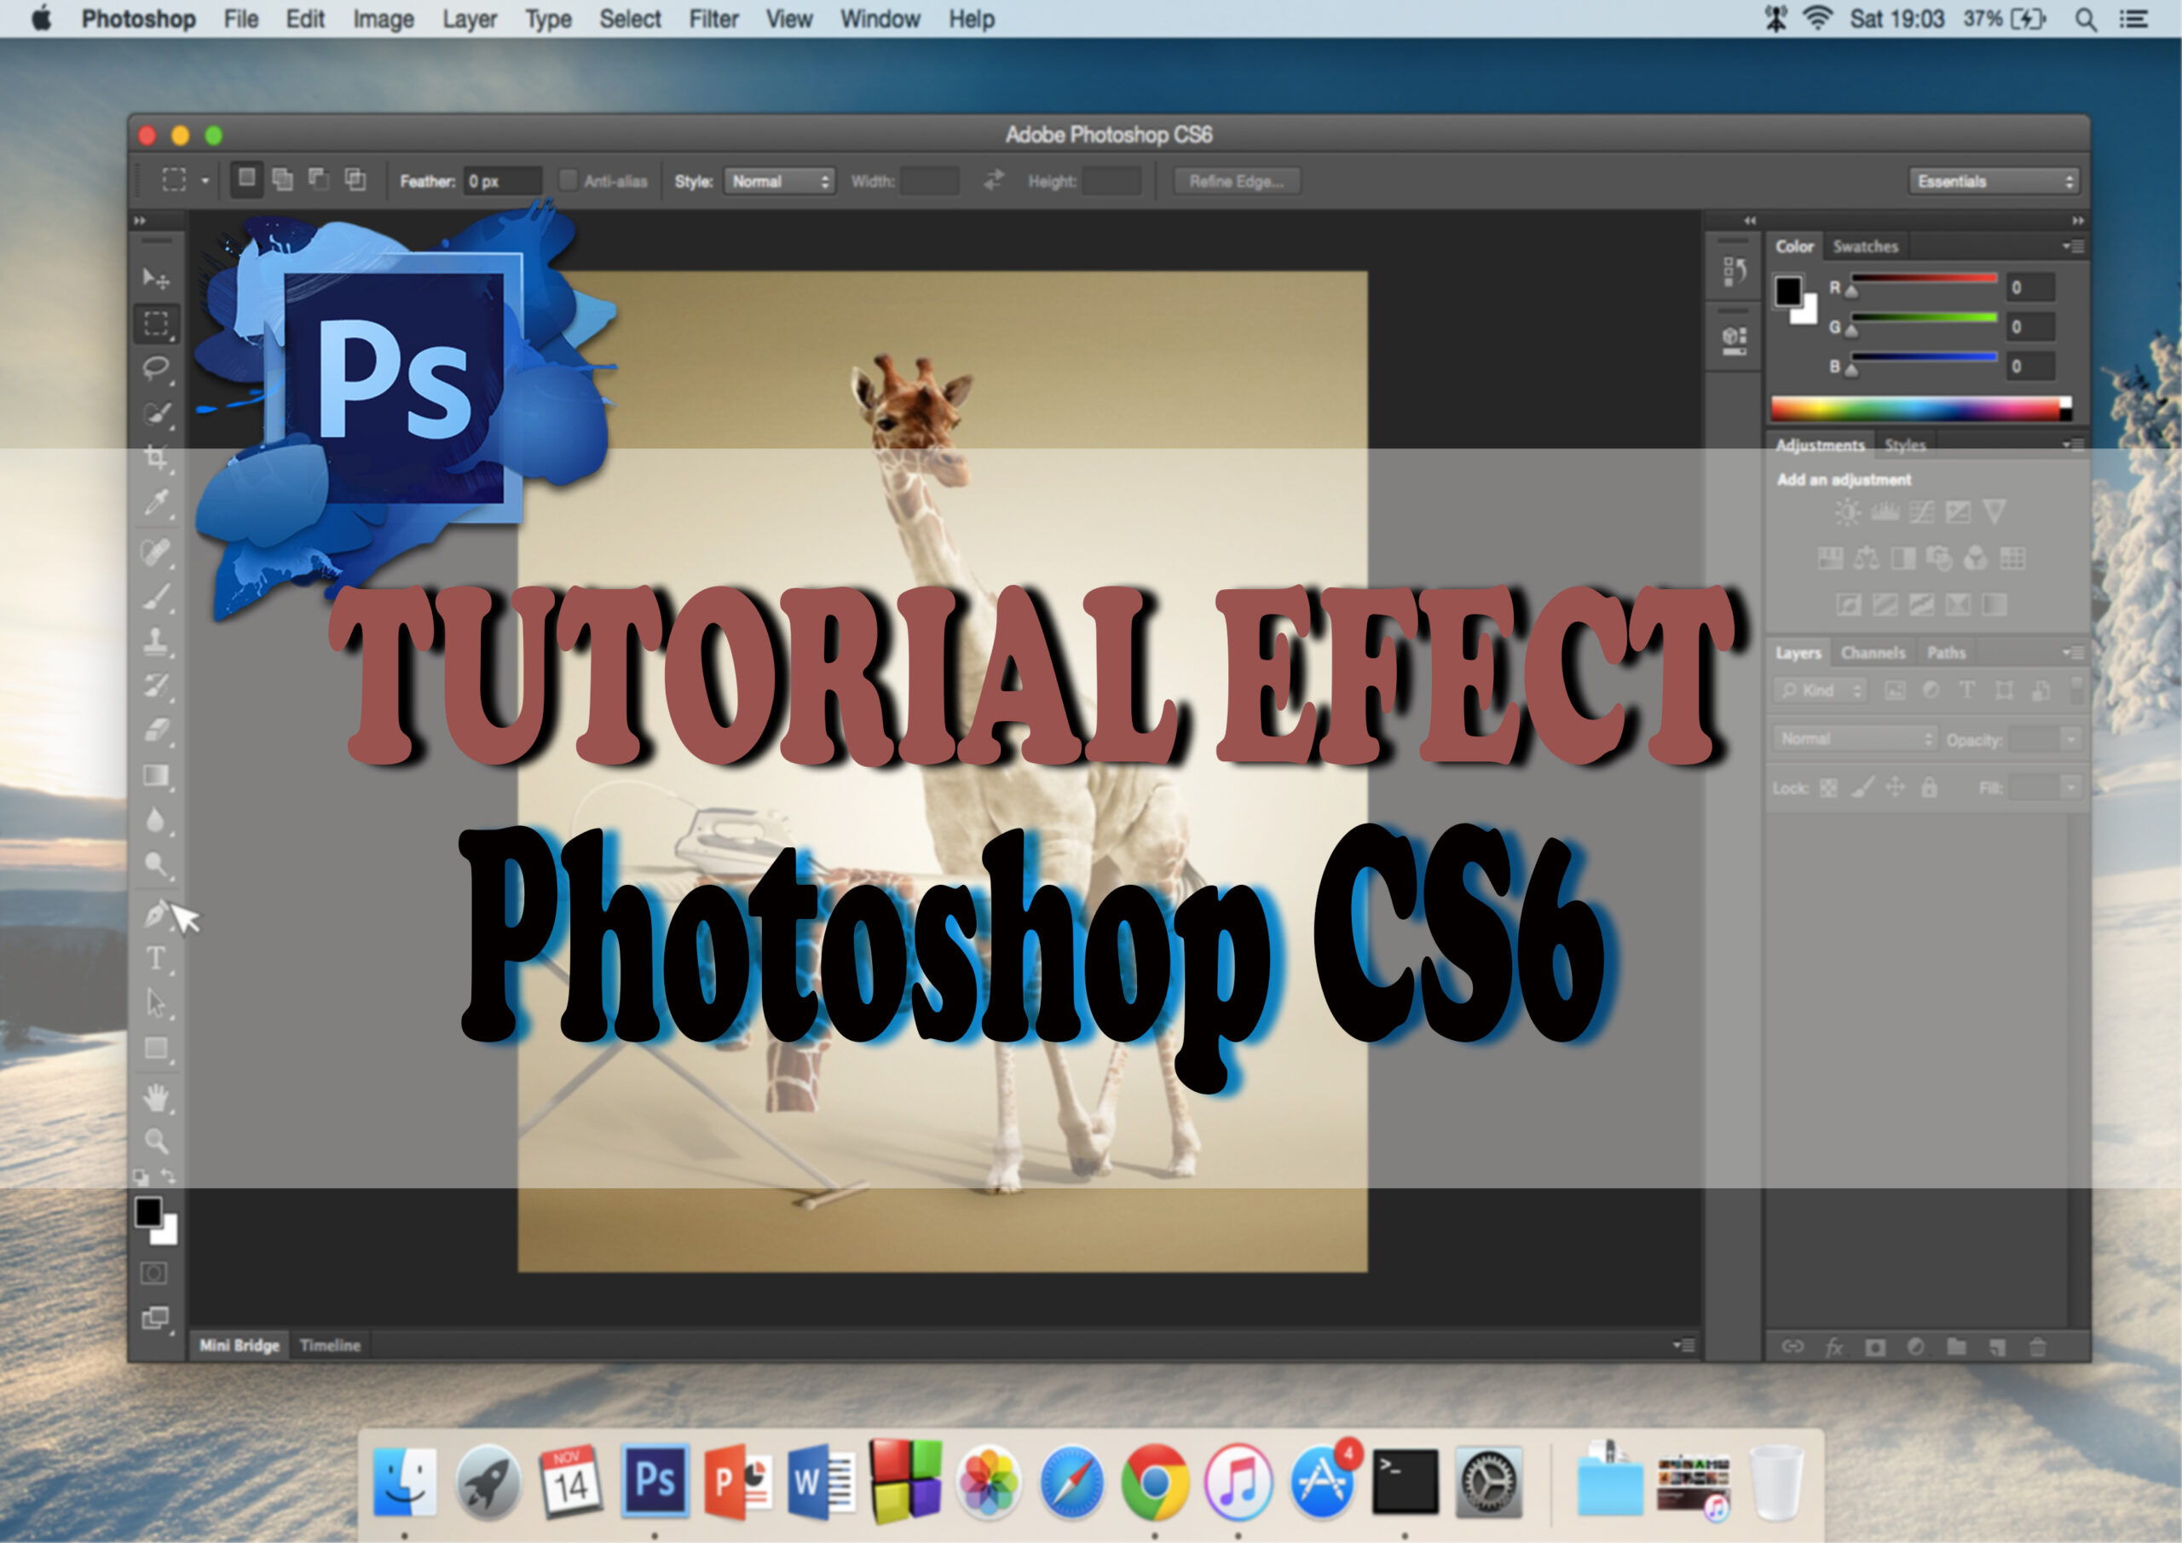Swap foreground and background colors

[x=168, y=1177]
